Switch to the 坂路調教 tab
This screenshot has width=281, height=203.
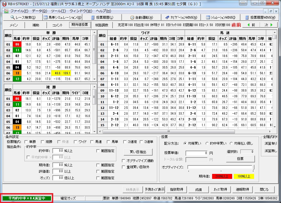(x=102, y=25)
